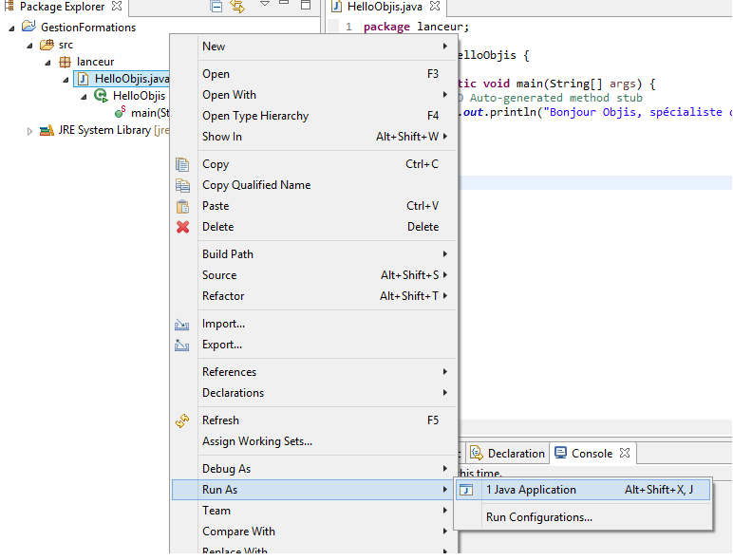Select Open Type Hierarchy menu entry

tap(255, 116)
